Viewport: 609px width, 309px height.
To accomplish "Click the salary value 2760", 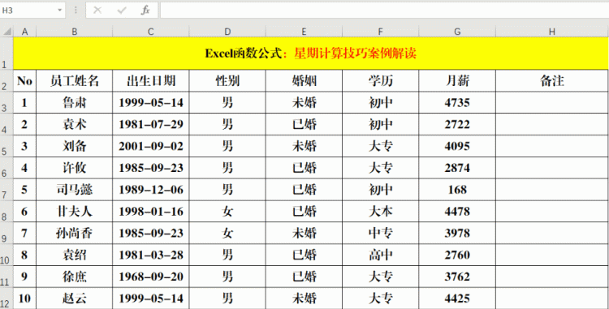I will coord(457,255).
